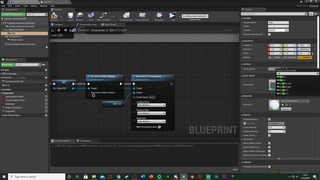Click the Find binoculars icon
The height and width of the screenshot is (180, 320).
91,15
